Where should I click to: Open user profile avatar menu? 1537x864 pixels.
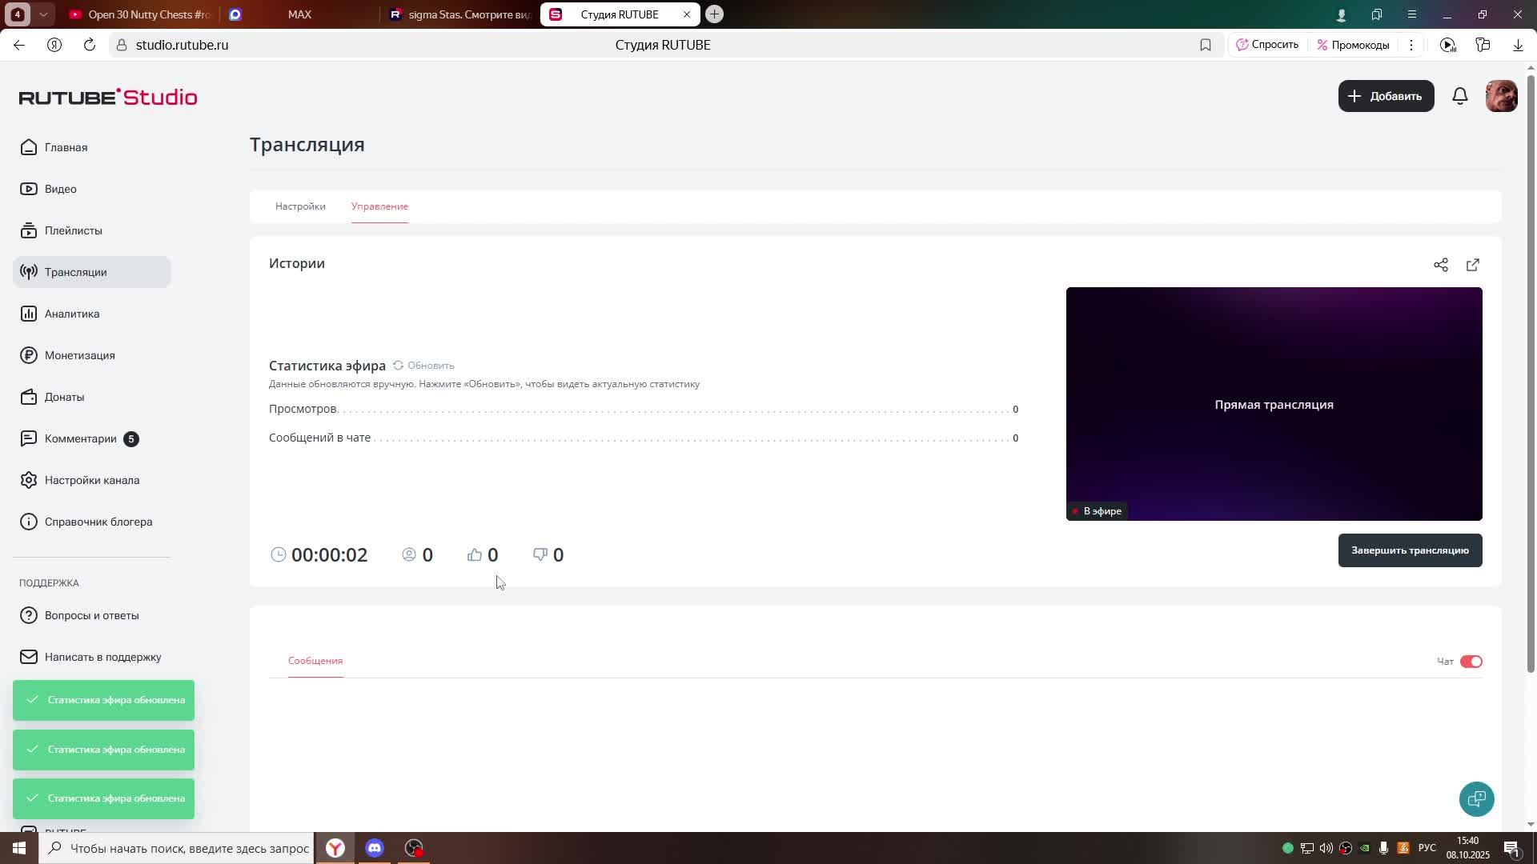click(1501, 96)
